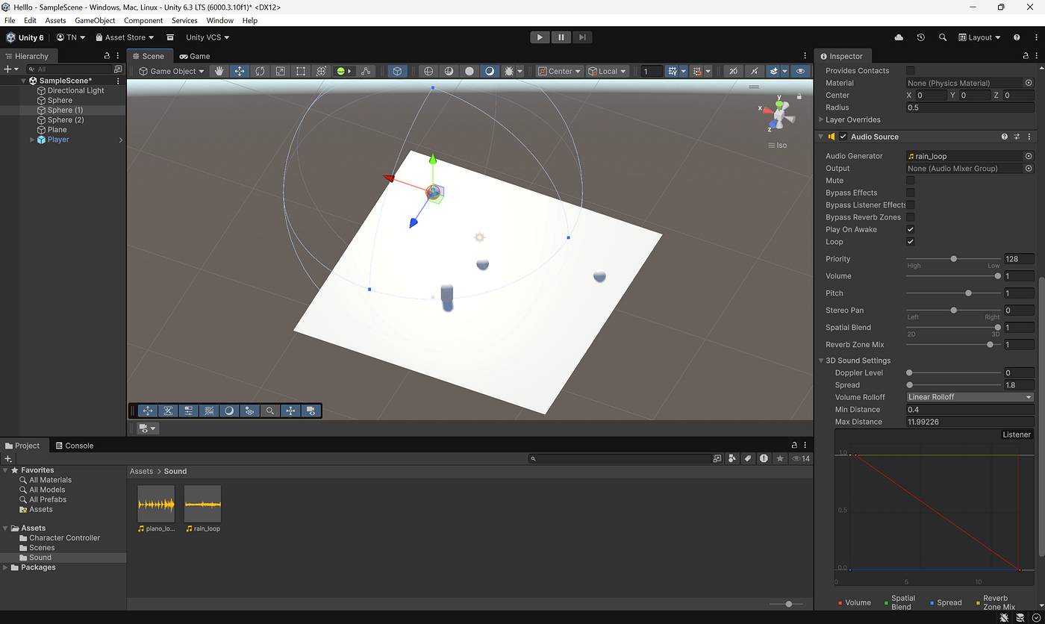
Task: Click the Max Distance input field
Action: click(x=970, y=422)
